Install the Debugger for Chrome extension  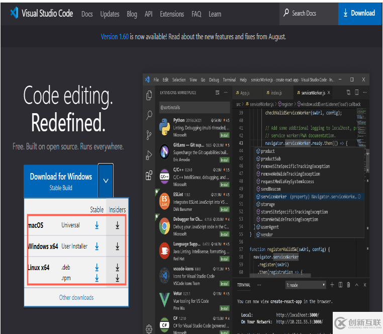[225, 234]
